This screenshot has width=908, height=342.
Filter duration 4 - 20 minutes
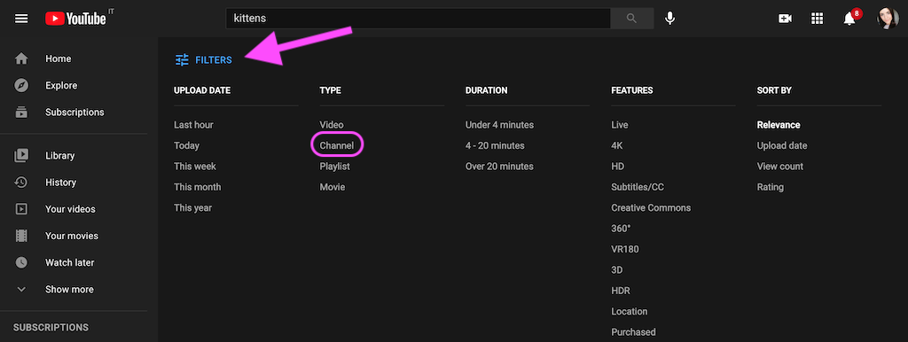495,146
